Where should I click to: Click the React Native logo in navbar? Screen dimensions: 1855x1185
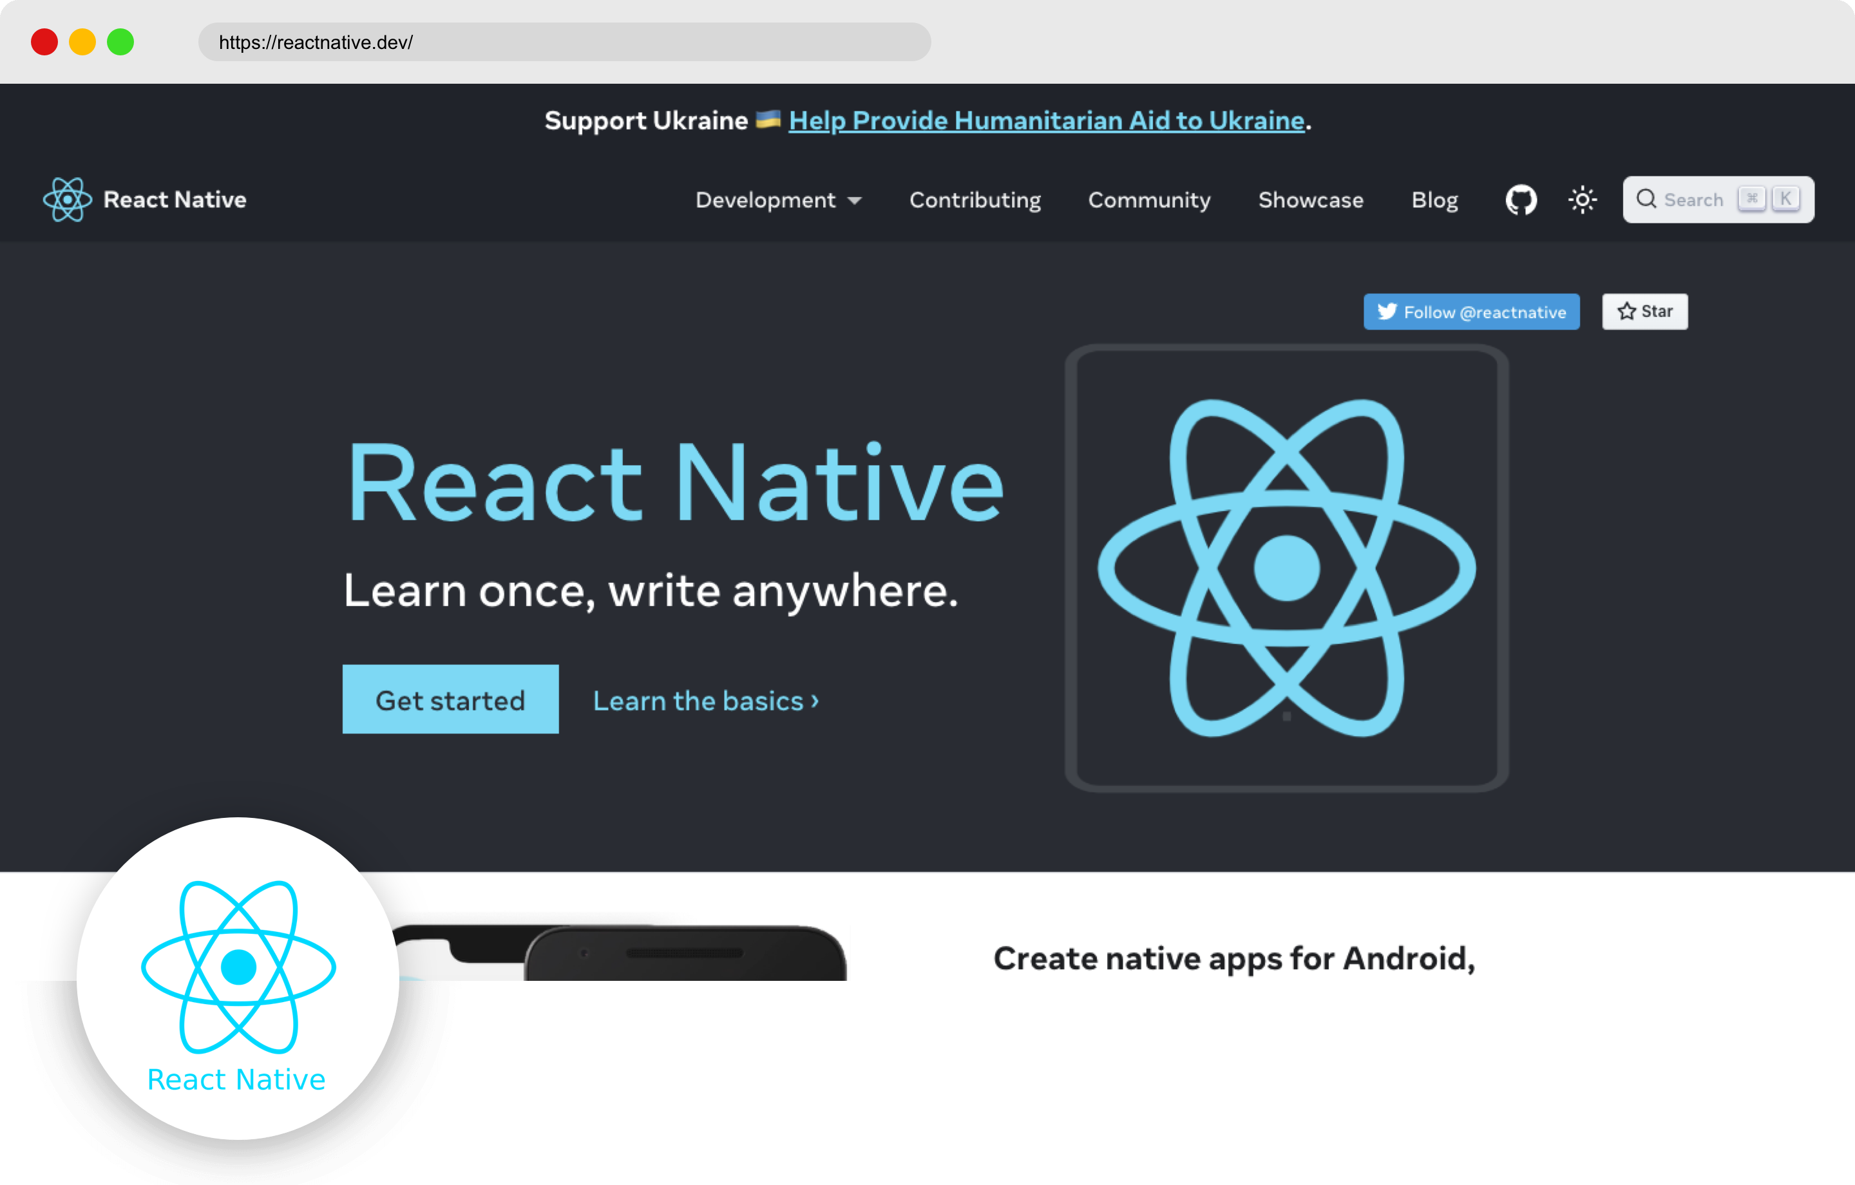pos(67,200)
